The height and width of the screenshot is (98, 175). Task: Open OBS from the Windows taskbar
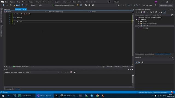[x=68, y=96]
